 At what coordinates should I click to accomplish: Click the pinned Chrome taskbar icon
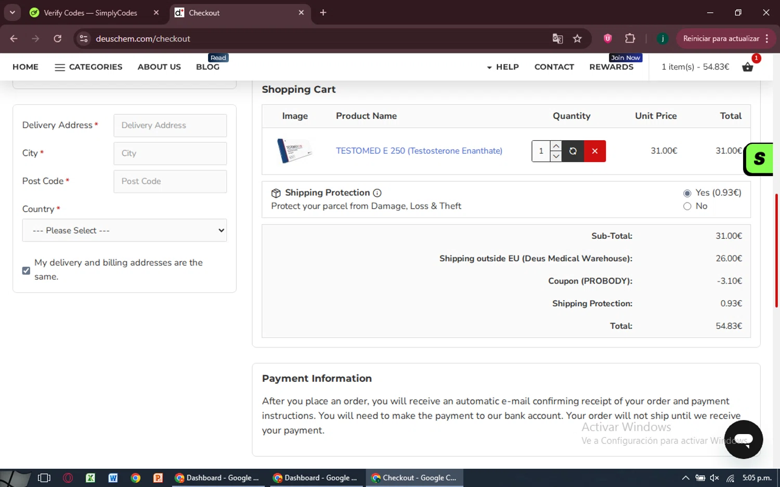coord(136,478)
